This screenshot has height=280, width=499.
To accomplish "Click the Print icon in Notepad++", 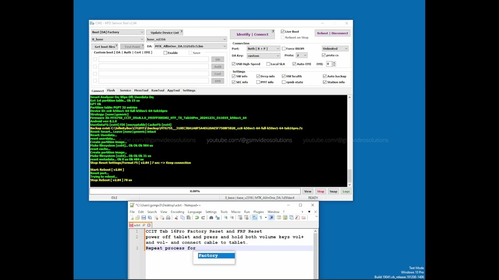I will click(168, 217).
